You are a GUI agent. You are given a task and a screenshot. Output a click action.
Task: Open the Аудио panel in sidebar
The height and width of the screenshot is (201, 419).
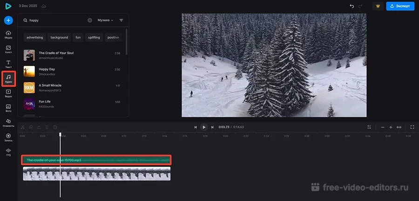point(8,78)
